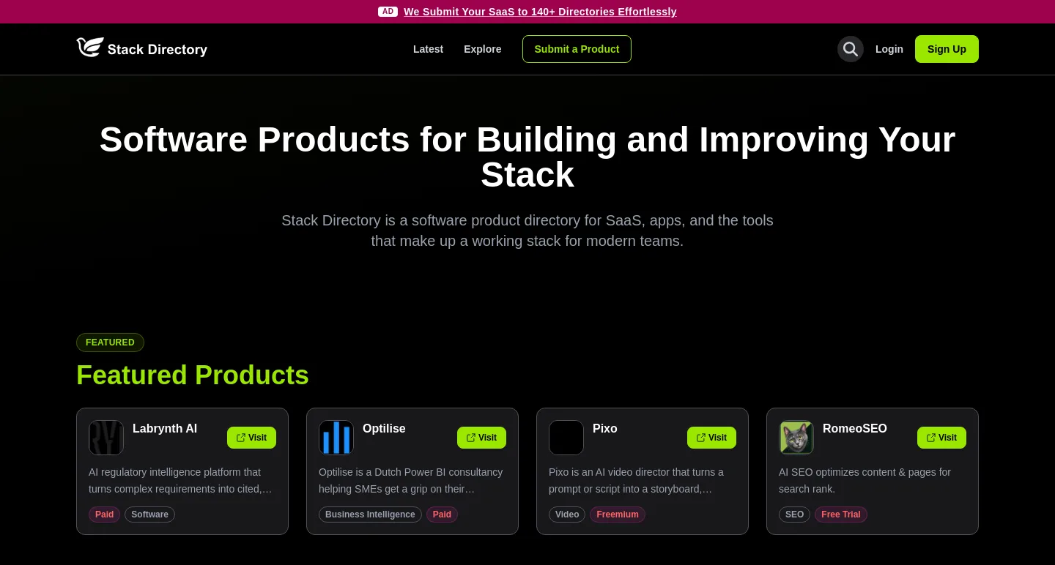Select the Software tag on Labrynth AI
The height and width of the screenshot is (565, 1055).
149,515
